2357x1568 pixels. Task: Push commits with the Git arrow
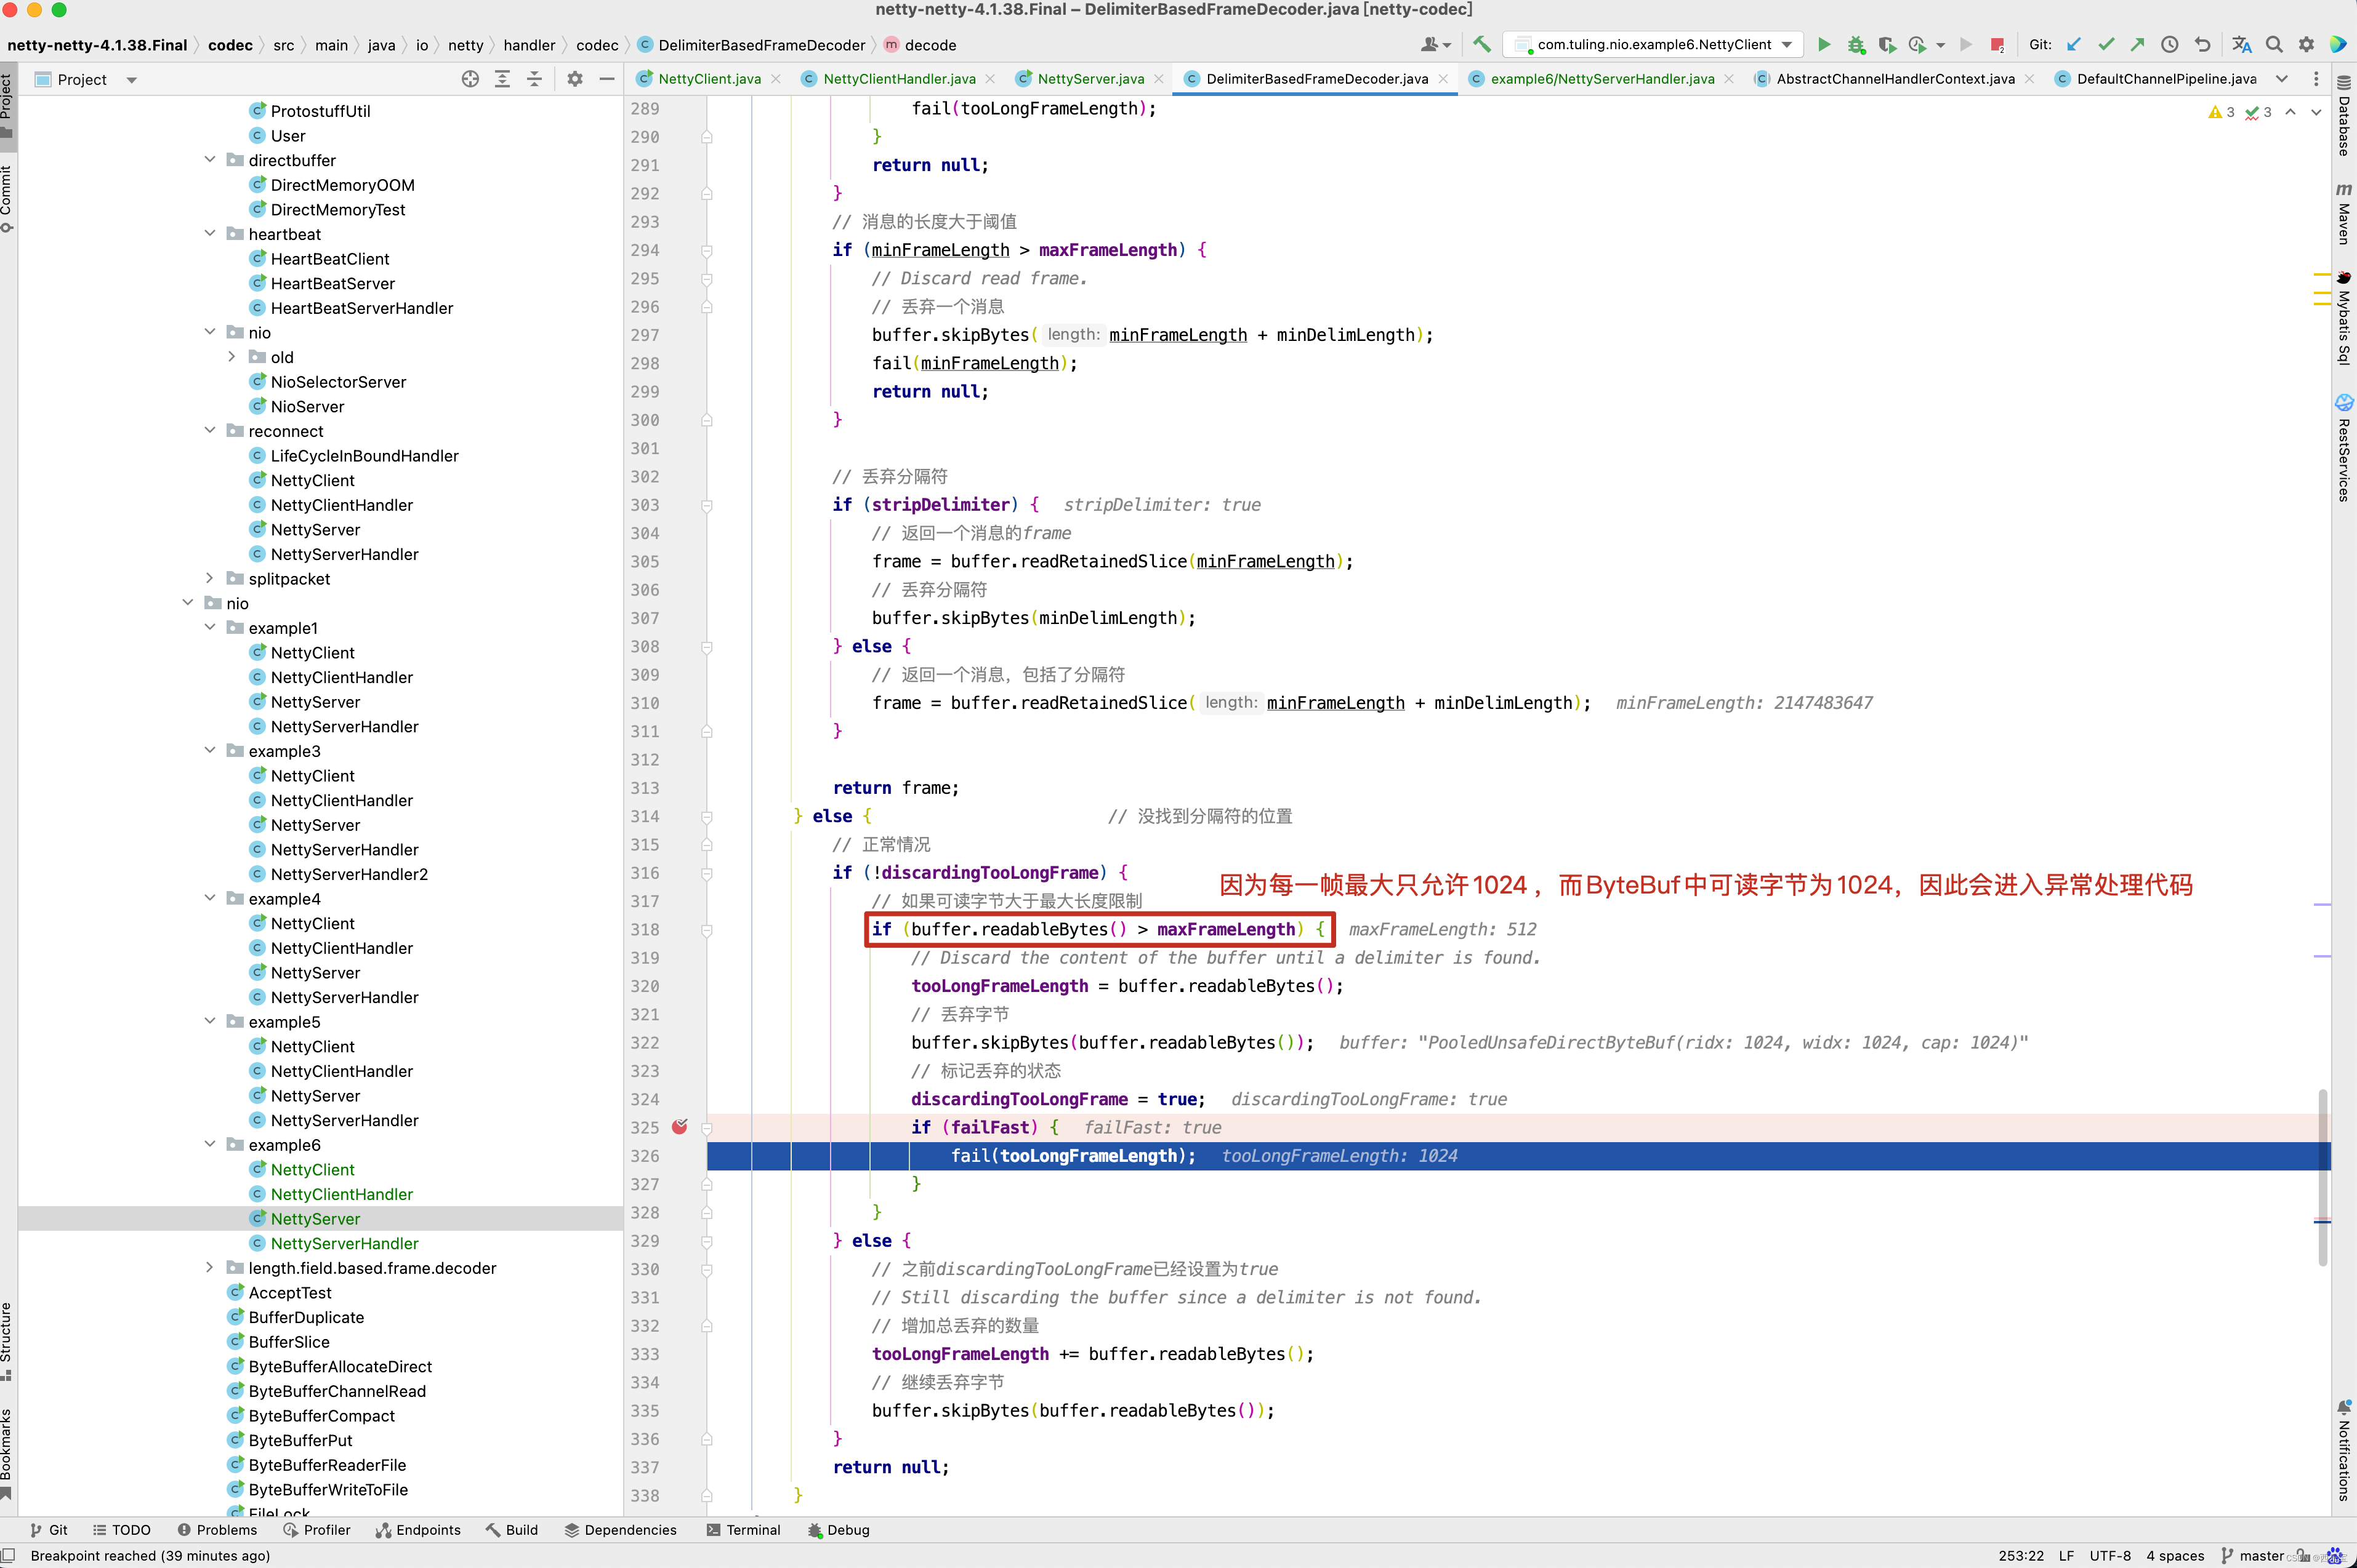(x=2137, y=44)
